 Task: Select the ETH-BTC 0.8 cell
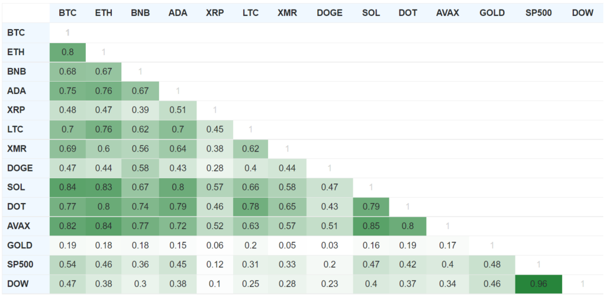tap(67, 52)
